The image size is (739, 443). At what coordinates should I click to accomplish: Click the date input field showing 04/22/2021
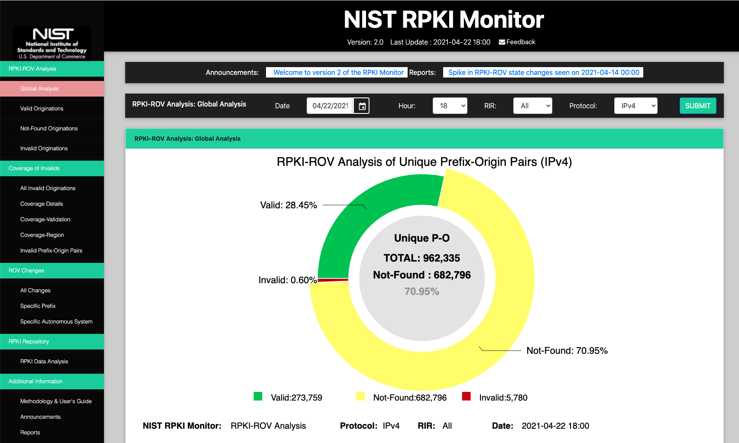pos(331,105)
